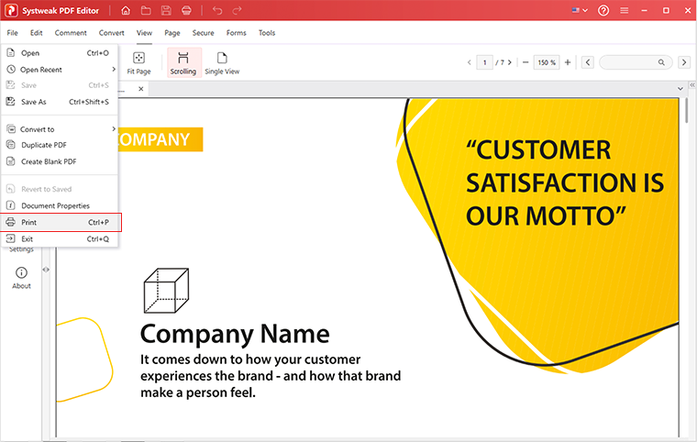Click the cube logo graphic in document

[x=167, y=291]
